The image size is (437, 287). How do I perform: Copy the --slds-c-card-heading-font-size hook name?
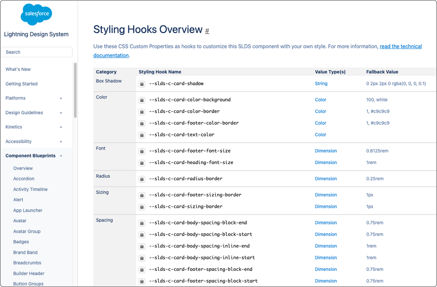pos(142,162)
